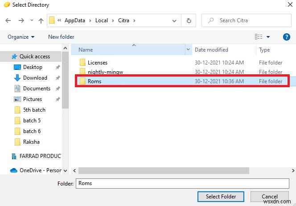Click the Folder name text field
Screen dimensions: 296x206
point(182,183)
